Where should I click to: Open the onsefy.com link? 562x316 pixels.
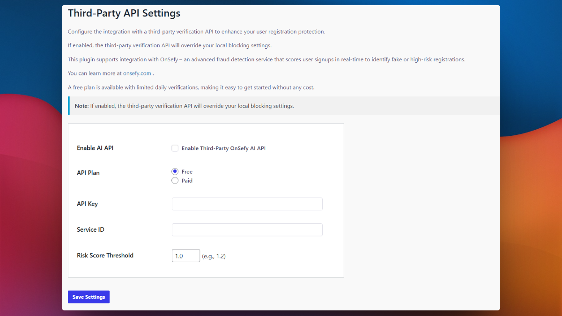[138, 73]
